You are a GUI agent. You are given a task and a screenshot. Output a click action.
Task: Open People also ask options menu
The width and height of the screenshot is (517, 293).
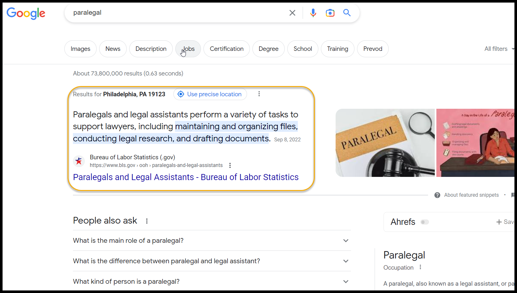tap(147, 221)
